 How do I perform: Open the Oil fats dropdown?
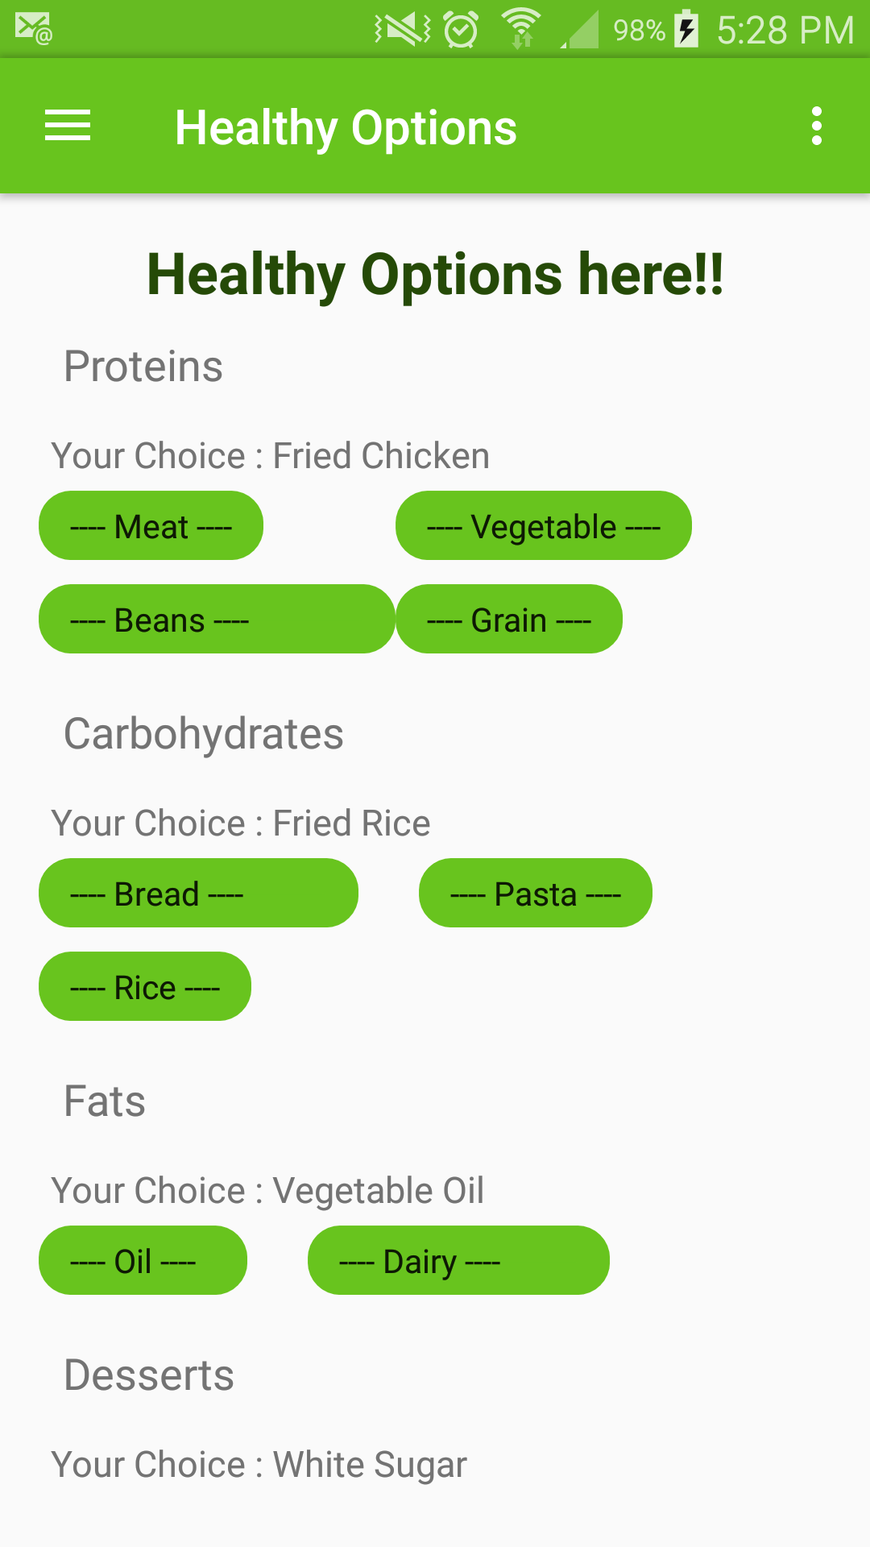pyautogui.click(x=143, y=1261)
